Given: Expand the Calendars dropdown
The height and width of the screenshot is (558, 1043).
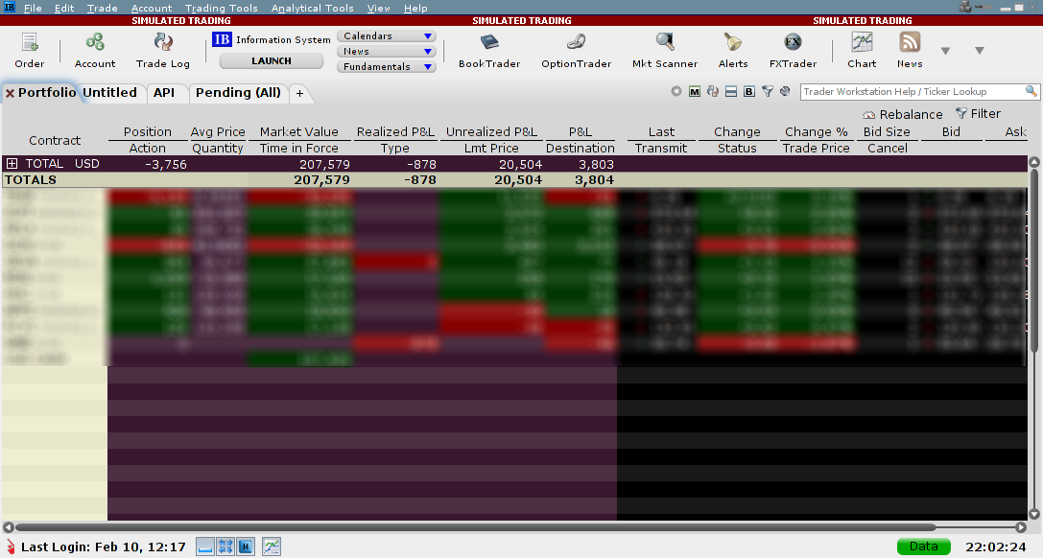Looking at the screenshot, I should [387, 35].
